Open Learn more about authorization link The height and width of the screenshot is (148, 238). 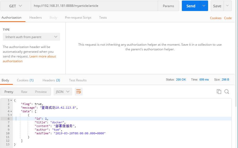coord(43,56)
